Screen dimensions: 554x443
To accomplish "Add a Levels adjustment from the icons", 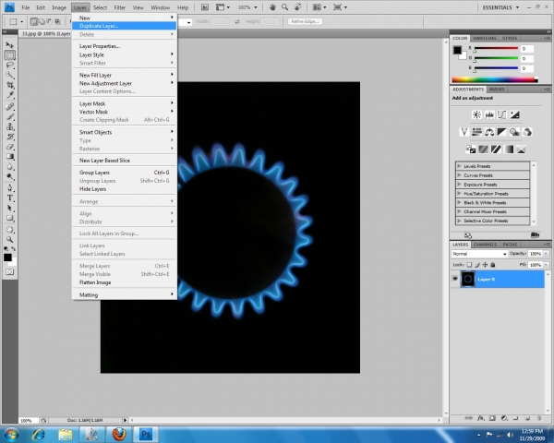I will 489,114.
